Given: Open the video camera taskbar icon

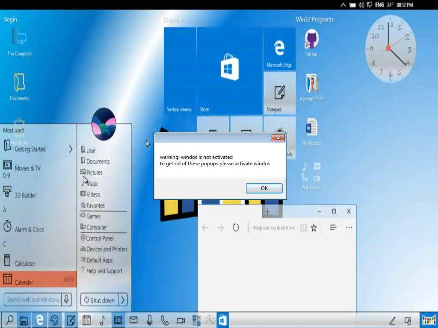Looking at the screenshot, I should click(x=181, y=320).
